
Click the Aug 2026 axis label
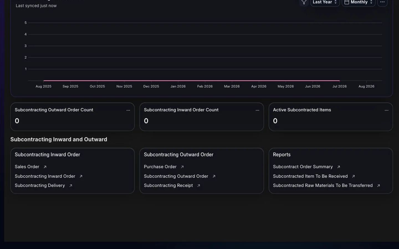tap(366, 86)
